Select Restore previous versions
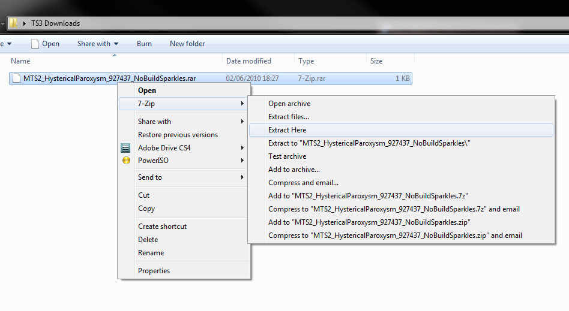The width and height of the screenshot is (569, 311). tap(178, 135)
